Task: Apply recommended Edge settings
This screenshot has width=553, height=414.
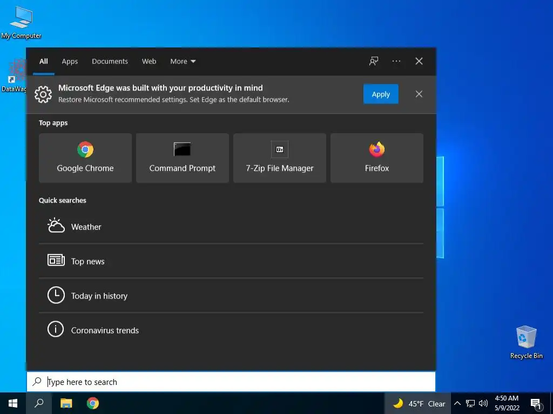Action: coord(381,94)
